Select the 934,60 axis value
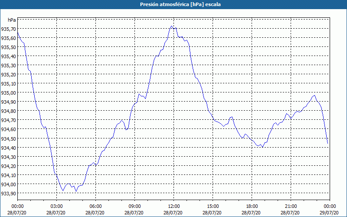 click(8, 129)
